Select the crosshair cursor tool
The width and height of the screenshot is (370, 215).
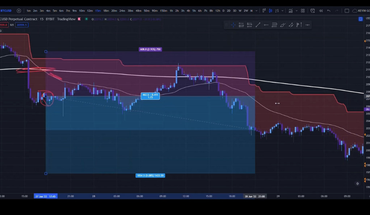233,25
